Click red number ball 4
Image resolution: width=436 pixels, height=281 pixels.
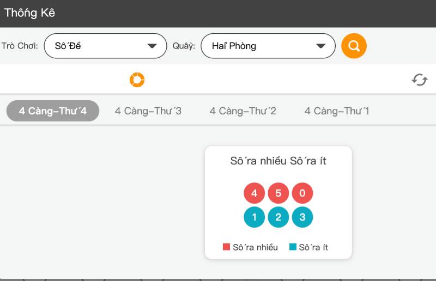(254, 193)
